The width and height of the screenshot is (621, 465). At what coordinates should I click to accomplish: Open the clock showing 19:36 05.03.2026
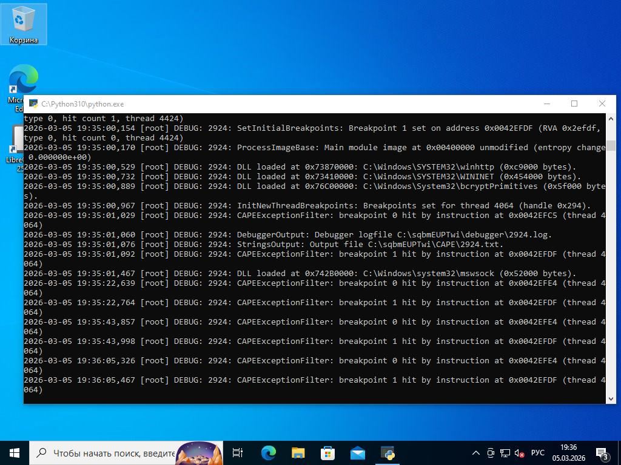click(x=568, y=452)
